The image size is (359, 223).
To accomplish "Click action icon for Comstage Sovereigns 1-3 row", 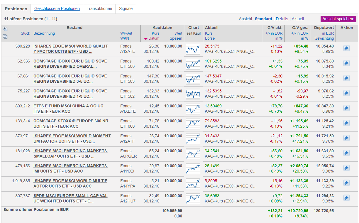I will pyautogui.click(x=346, y=93).
